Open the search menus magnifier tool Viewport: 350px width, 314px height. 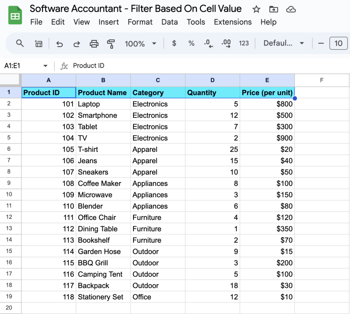pyautogui.click(x=20, y=43)
